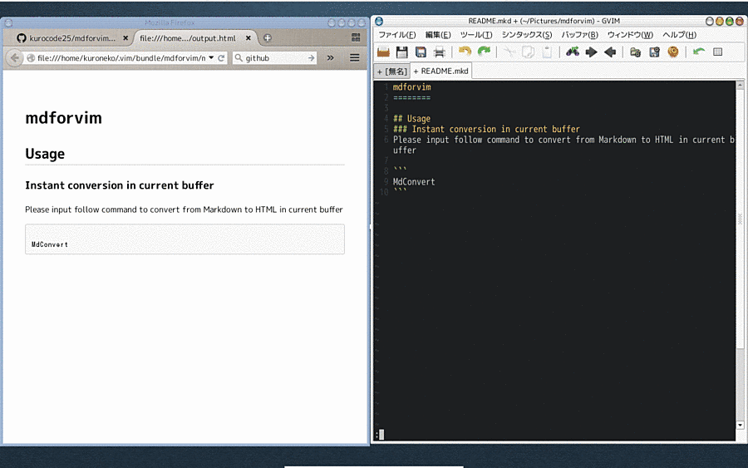Click the Run Script icon in GVIM
The height and width of the screenshot is (468, 748).
click(673, 52)
